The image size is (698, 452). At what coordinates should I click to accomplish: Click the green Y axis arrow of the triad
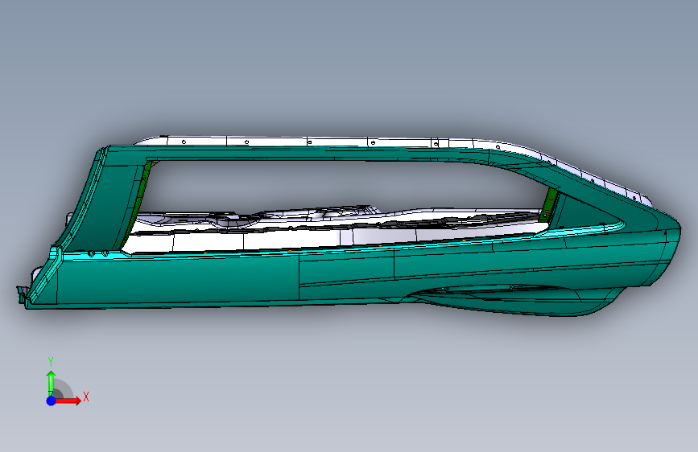click(x=52, y=384)
